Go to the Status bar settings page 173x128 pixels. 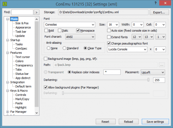pos(21,74)
